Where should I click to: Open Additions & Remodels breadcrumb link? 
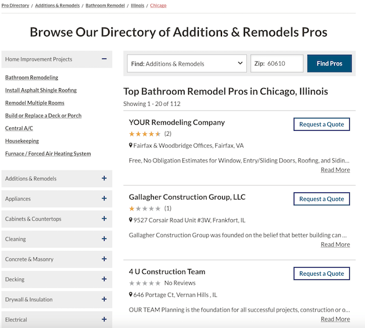click(x=57, y=5)
